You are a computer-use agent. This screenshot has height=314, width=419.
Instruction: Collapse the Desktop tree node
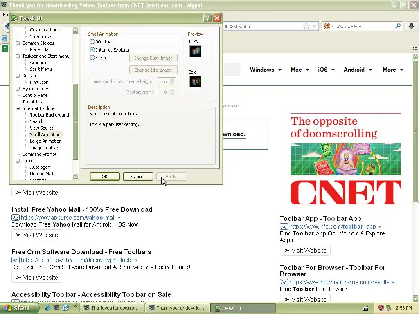pyautogui.click(x=18, y=76)
